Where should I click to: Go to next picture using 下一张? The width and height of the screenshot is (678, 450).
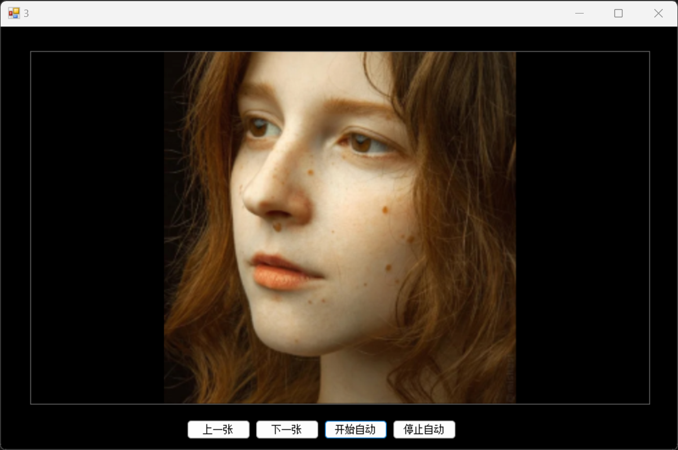coord(287,430)
